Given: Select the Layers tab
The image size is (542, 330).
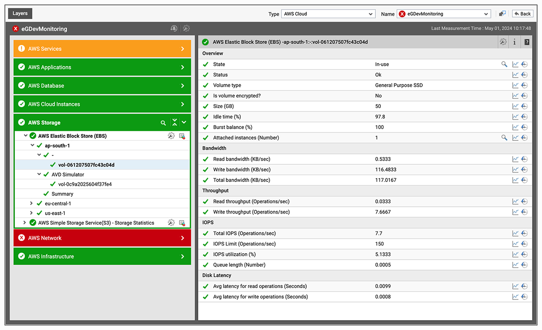Looking at the screenshot, I should tap(20, 14).
